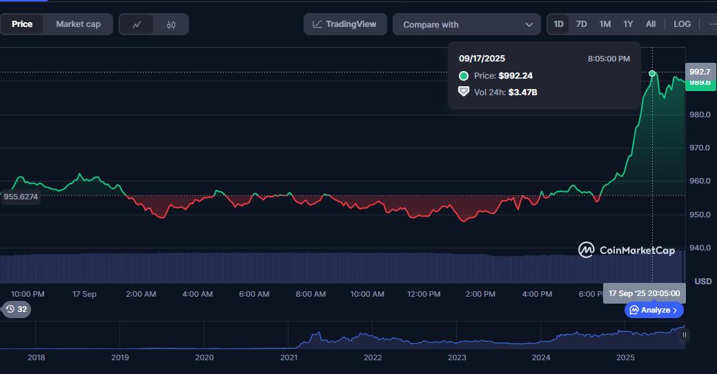Click the green price point marker
Screen dimensions: 717x374
click(x=652, y=73)
